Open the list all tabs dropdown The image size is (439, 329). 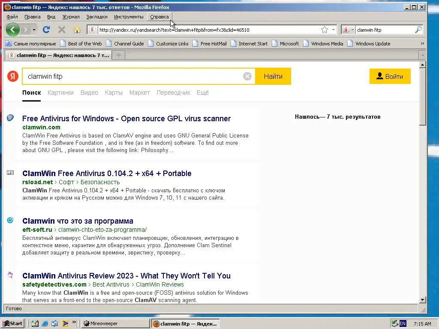coord(423,55)
